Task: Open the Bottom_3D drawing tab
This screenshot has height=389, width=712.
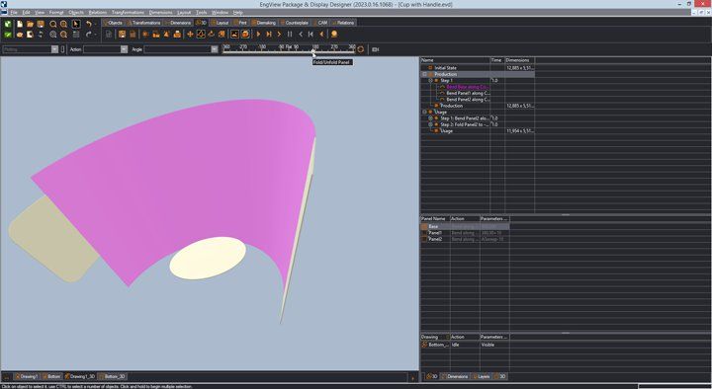Action: pyautogui.click(x=112, y=376)
